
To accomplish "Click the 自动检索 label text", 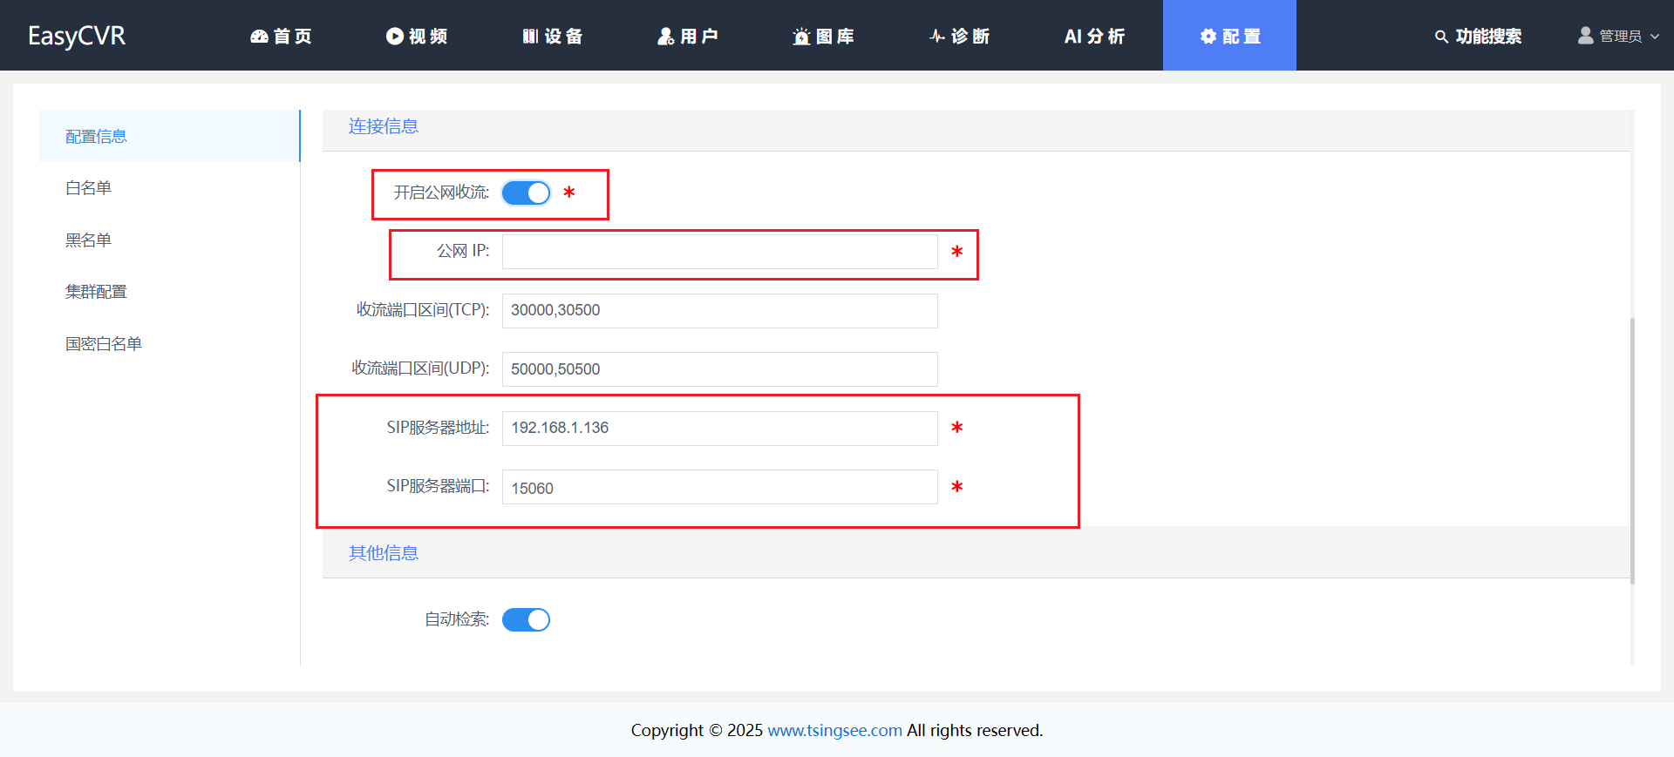I will (457, 619).
